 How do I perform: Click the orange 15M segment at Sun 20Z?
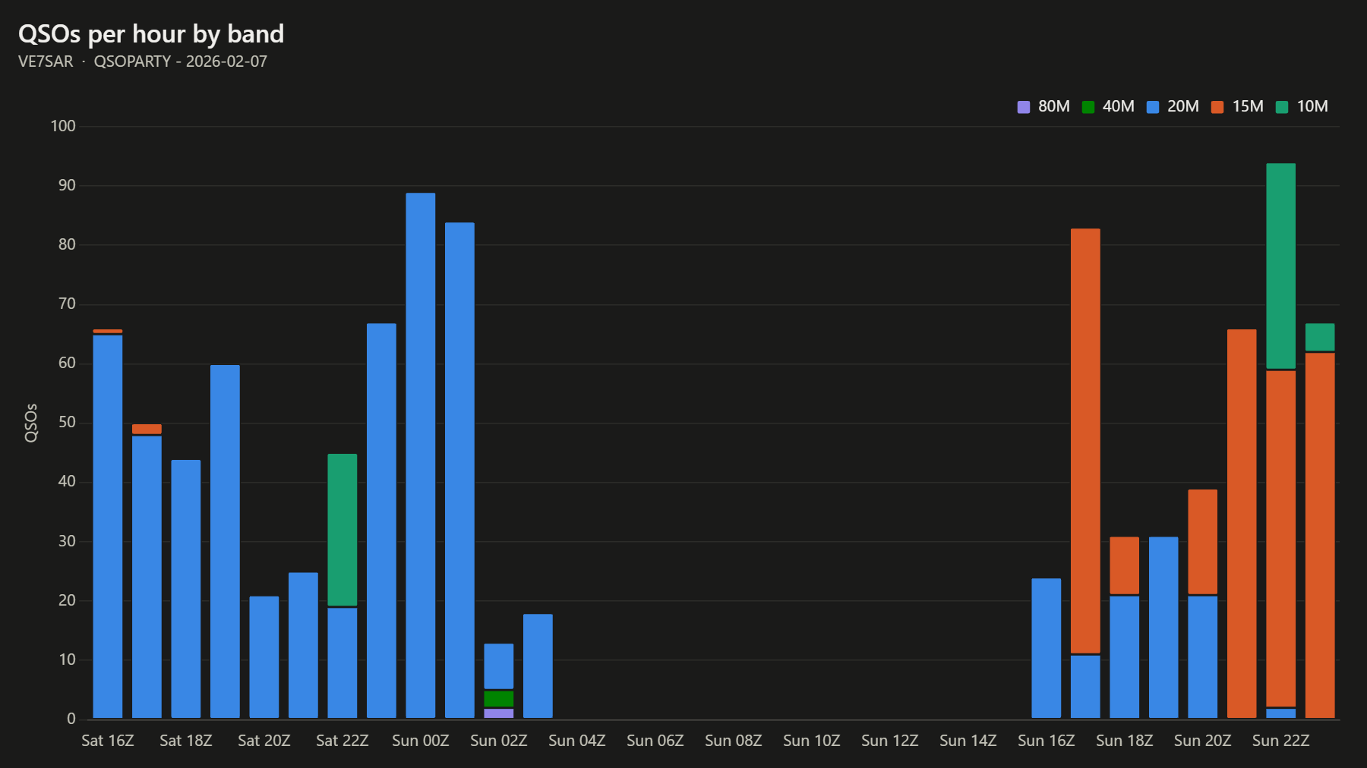point(1203,542)
